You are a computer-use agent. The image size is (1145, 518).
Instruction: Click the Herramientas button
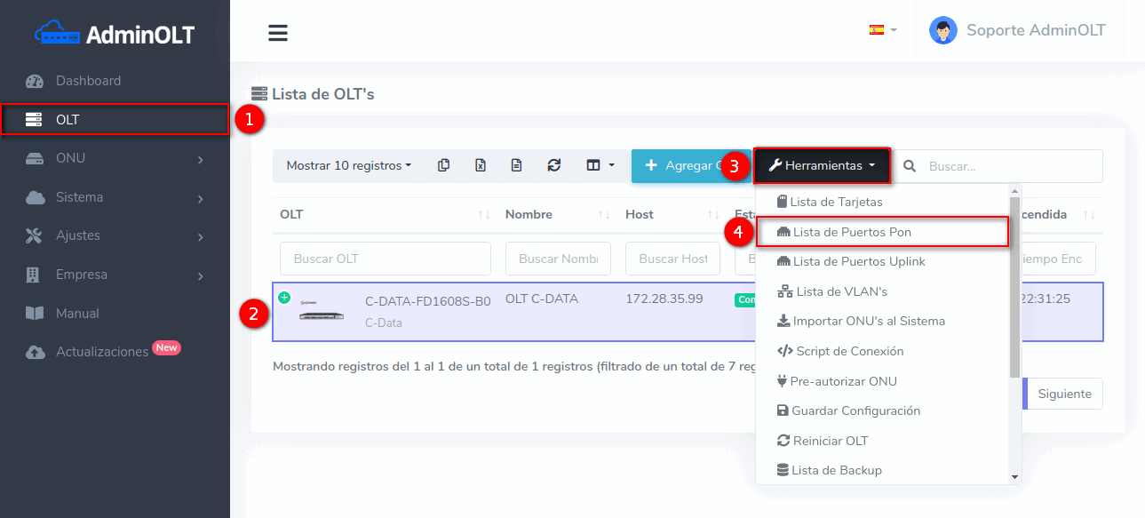point(822,165)
